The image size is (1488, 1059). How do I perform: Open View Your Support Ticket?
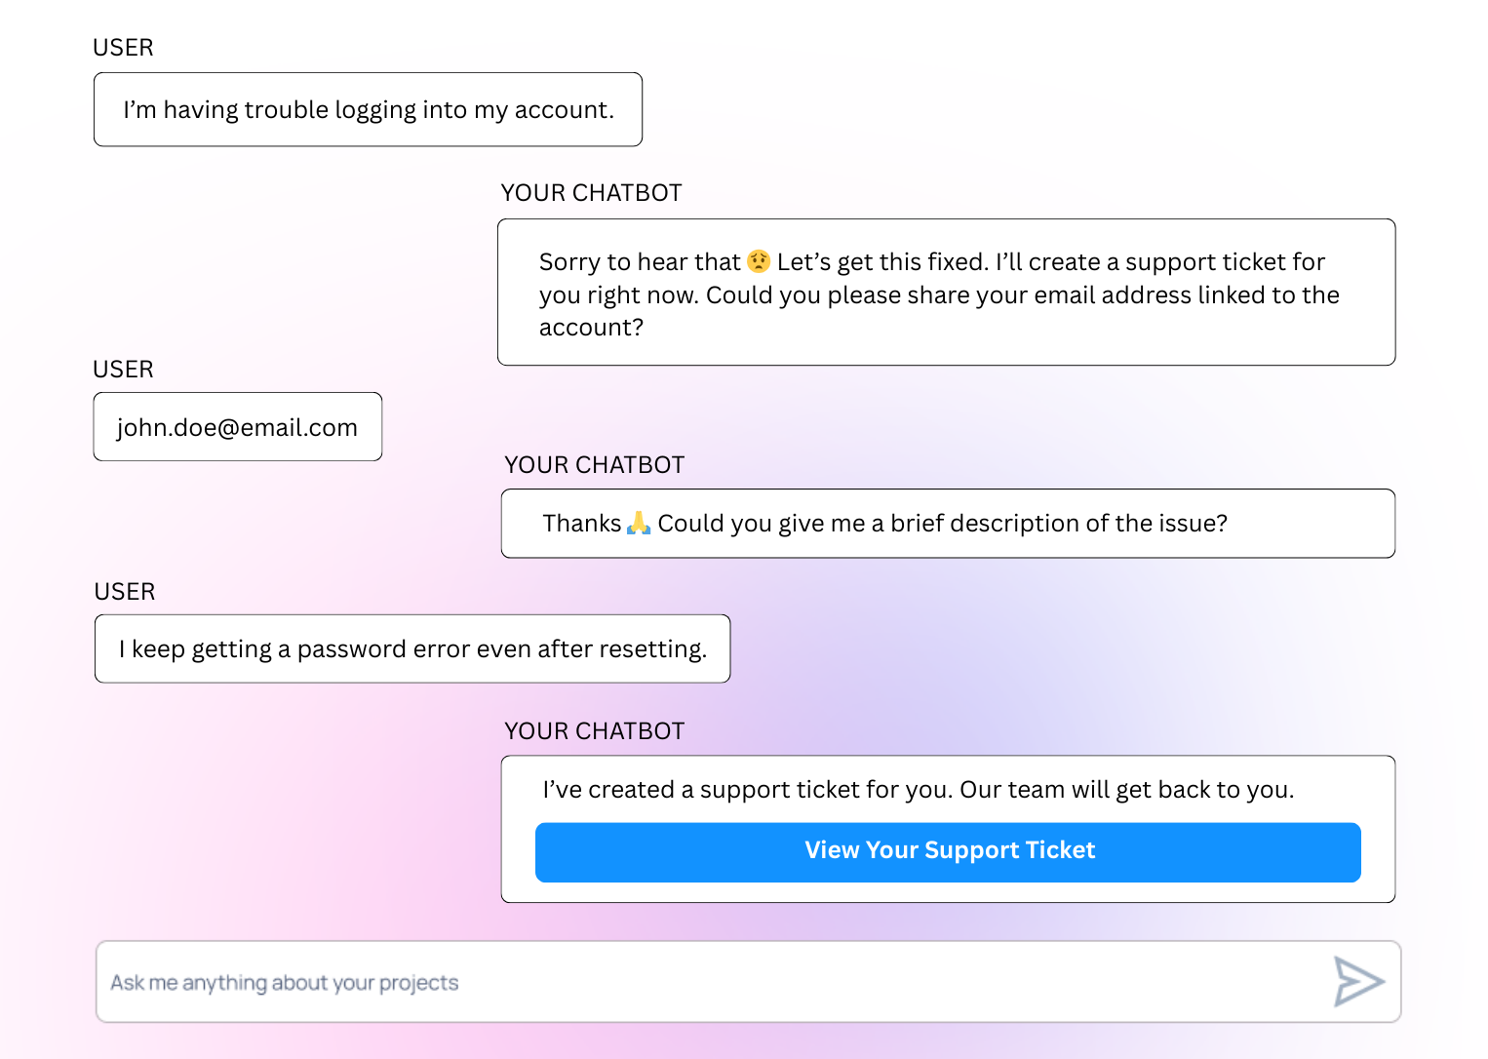pos(948,851)
